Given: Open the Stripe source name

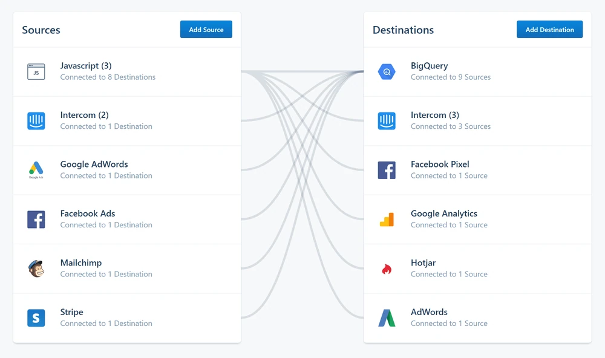Looking at the screenshot, I should click(x=71, y=312).
